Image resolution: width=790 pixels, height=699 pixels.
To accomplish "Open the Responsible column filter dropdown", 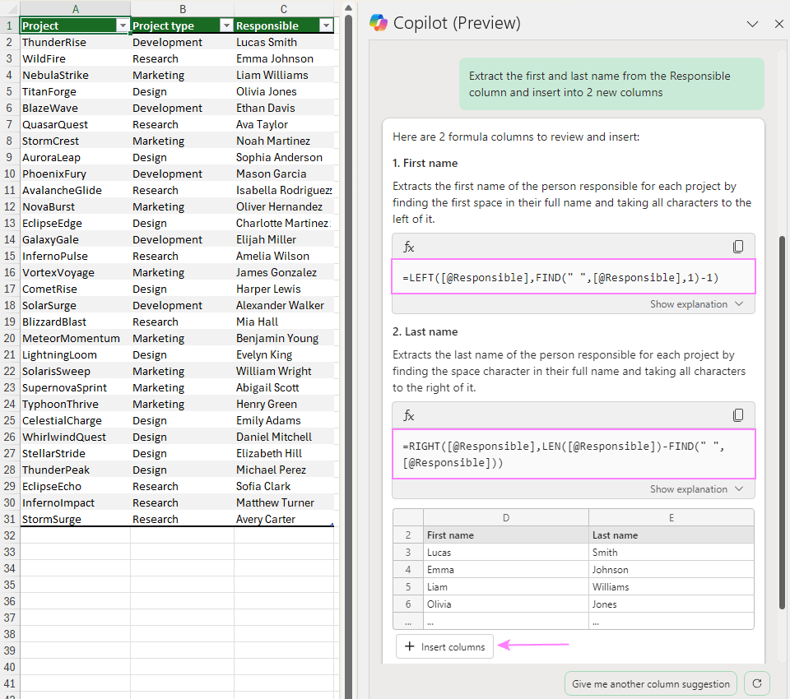I will (x=327, y=25).
